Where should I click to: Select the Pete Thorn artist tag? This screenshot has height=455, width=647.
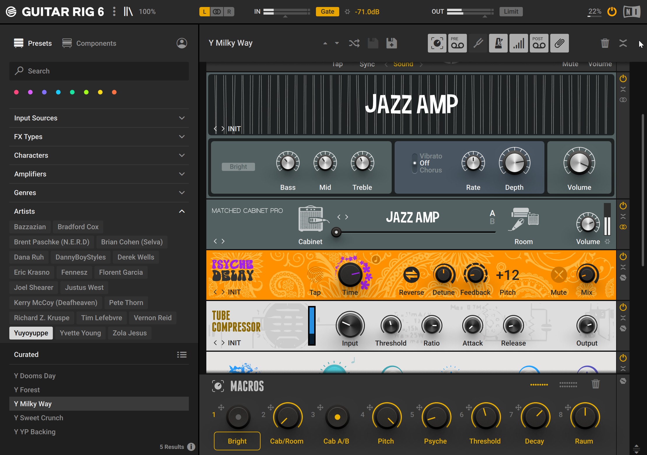[x=126, y=303]
